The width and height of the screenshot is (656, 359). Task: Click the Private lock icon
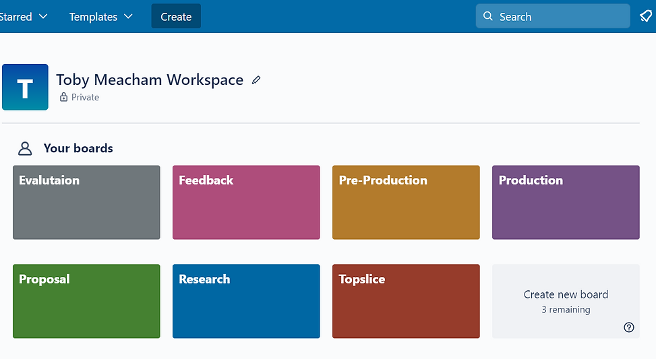(63, 97)
